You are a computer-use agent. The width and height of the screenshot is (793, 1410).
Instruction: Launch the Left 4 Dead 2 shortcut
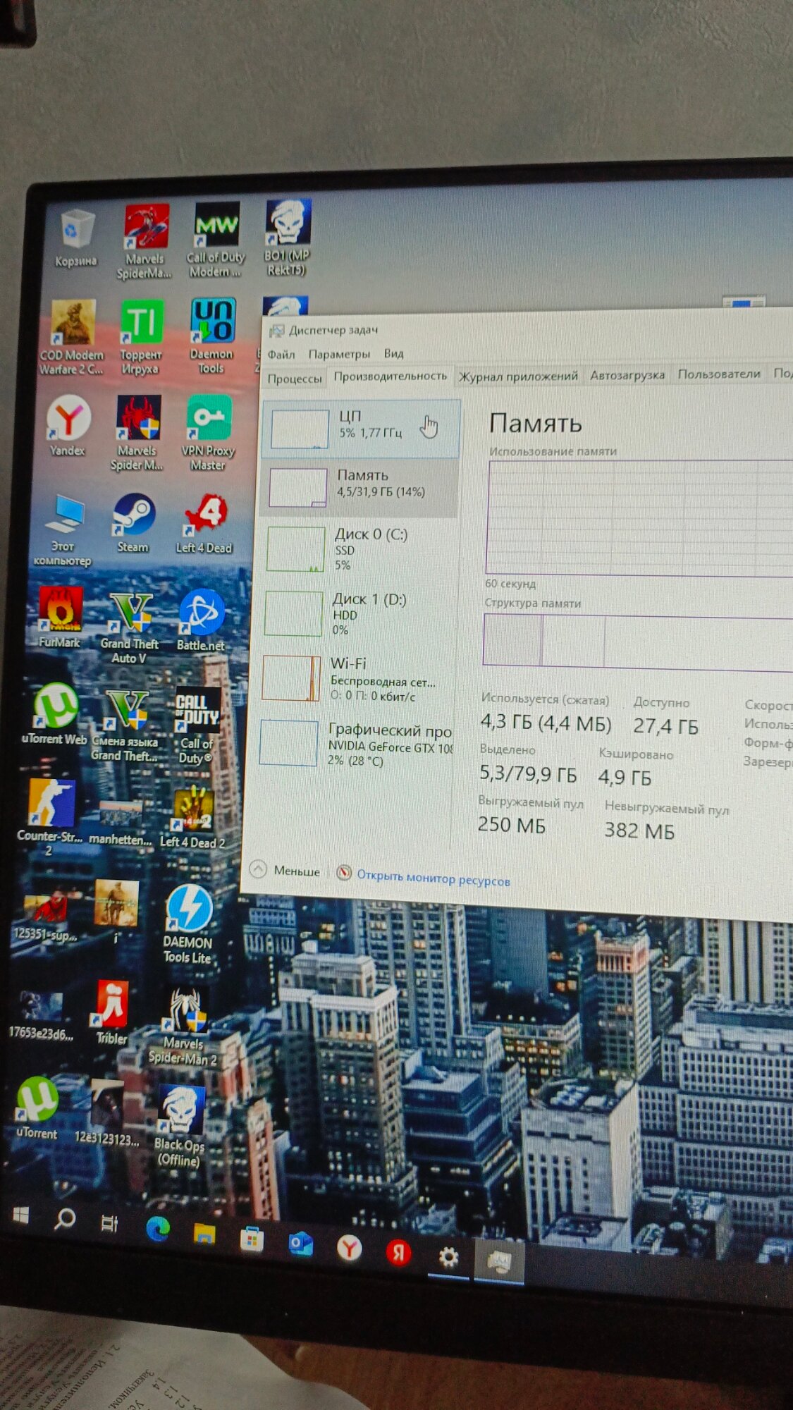pyautogui.click(x=192, y=819)
